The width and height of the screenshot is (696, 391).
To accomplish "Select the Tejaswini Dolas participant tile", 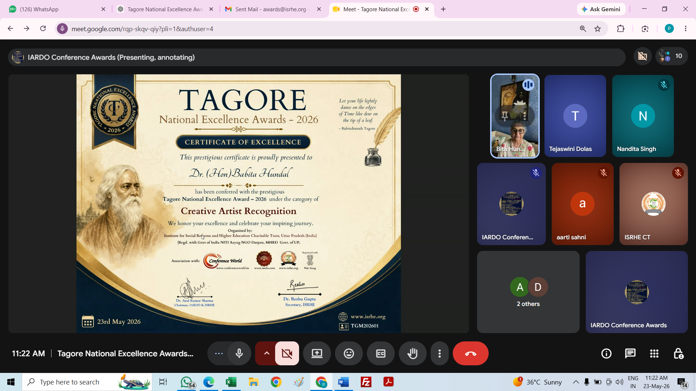I will point(575,116).
